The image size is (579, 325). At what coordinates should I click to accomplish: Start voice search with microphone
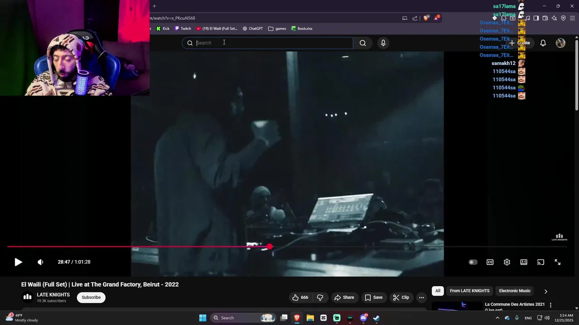point(383,43)
